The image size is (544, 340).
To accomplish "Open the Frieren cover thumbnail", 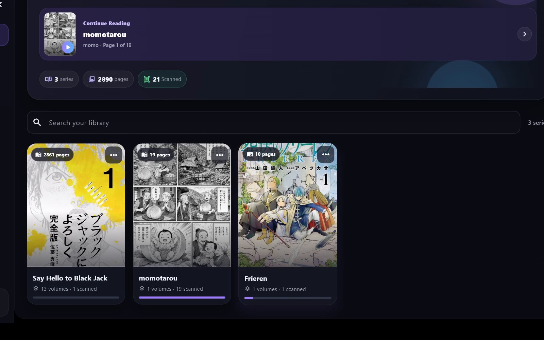I will click(288, 205).
